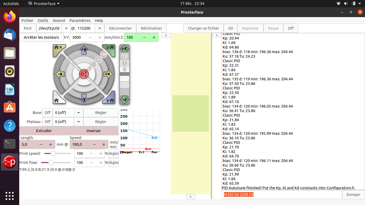This screenshot has height=205, width=365.
Task: Open the Plateau temperature dropdown
Action: pyautogui.click(x=78, y=122)
